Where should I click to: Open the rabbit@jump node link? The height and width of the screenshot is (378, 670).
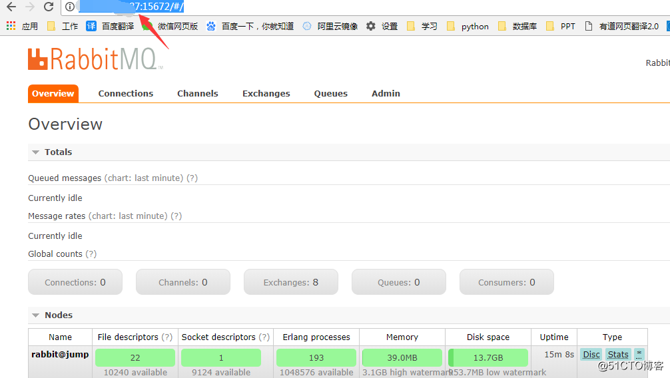60,355
